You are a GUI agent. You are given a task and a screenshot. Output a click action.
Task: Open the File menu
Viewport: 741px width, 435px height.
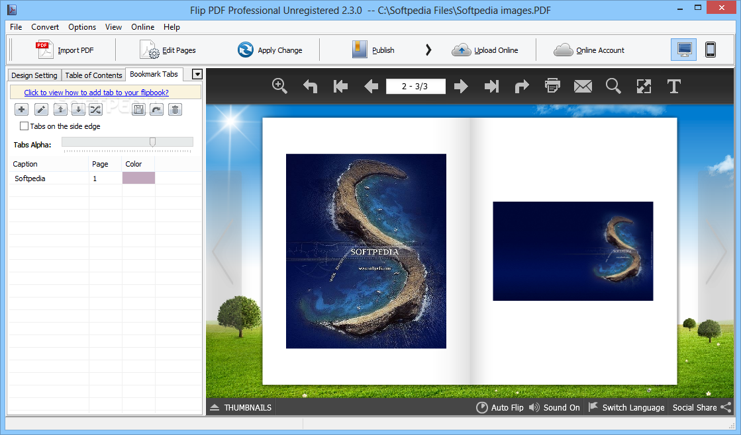click(16, 27)
